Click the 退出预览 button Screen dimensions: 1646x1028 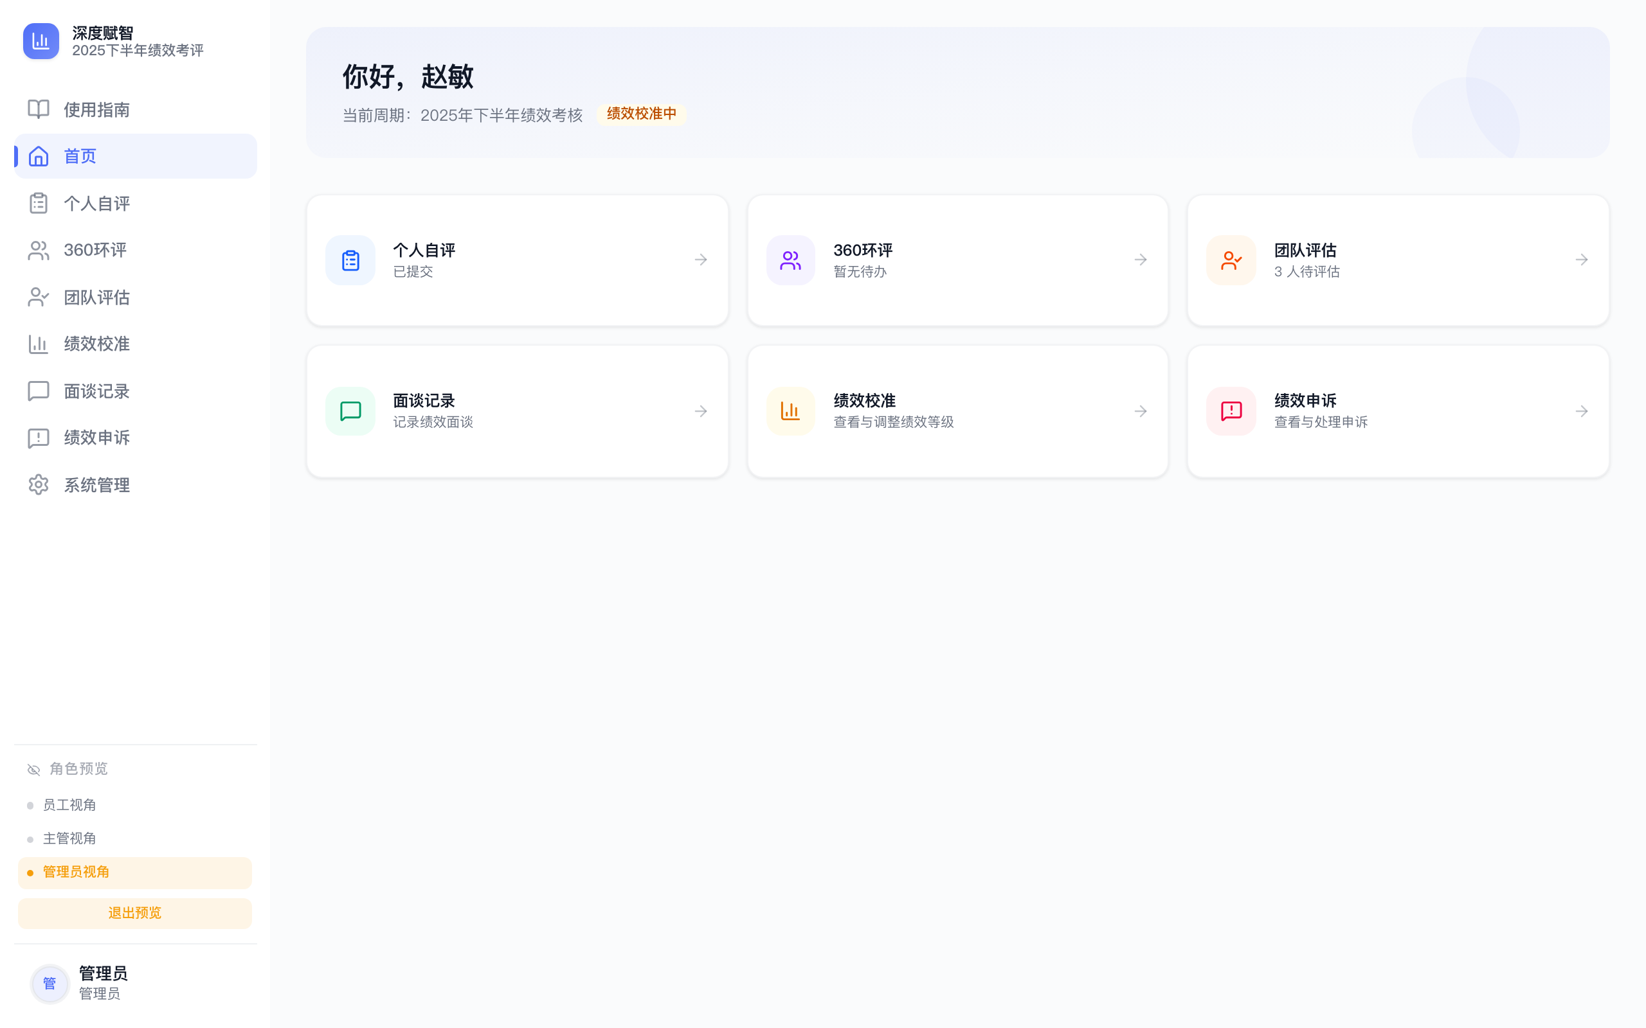(x=134, y=913)
